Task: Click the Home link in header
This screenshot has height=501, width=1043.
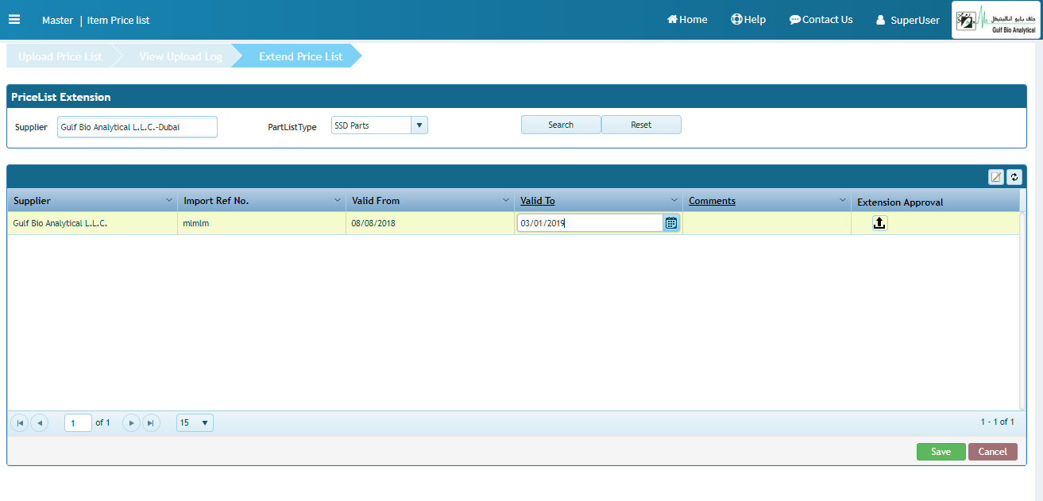Action: [x=687, y=20]
